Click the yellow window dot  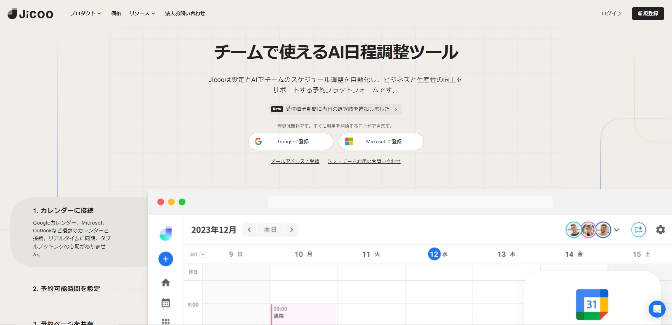click(x=171, y=202)
